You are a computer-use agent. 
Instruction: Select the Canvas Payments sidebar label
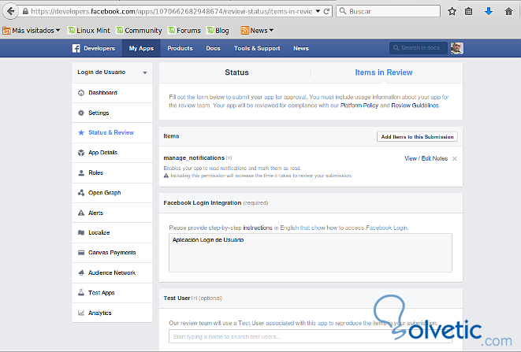click(x=112, y=253)
